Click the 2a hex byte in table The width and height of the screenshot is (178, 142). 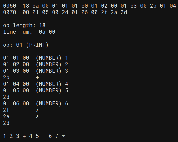(6, 116)
